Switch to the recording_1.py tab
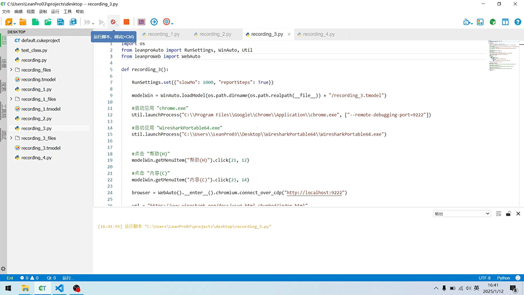Image resolution: width=524 pixels, height=295 pixels. pos(163,34)
